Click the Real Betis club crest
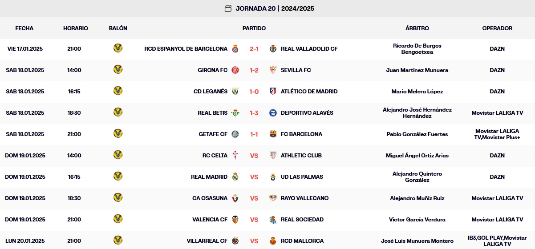This screenshot has height=249, width=535. pos(235,113)
